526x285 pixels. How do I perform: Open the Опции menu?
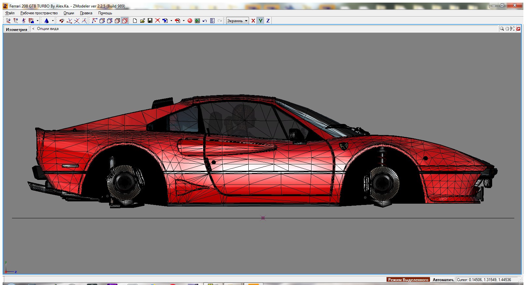click(69, 13)
